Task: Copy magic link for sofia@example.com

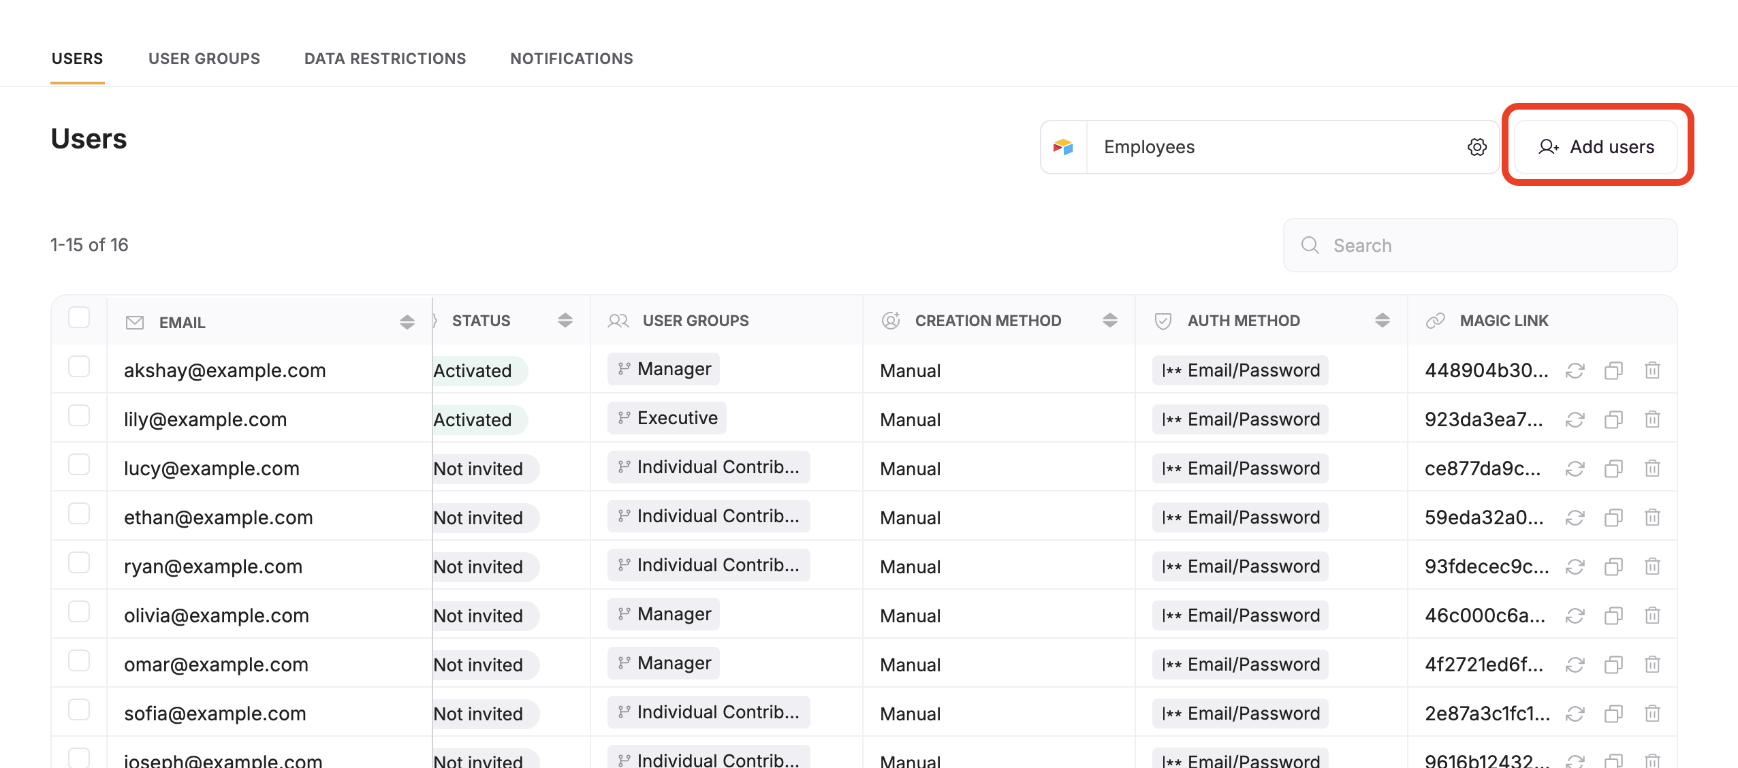Action: (x=1613, y=714)
